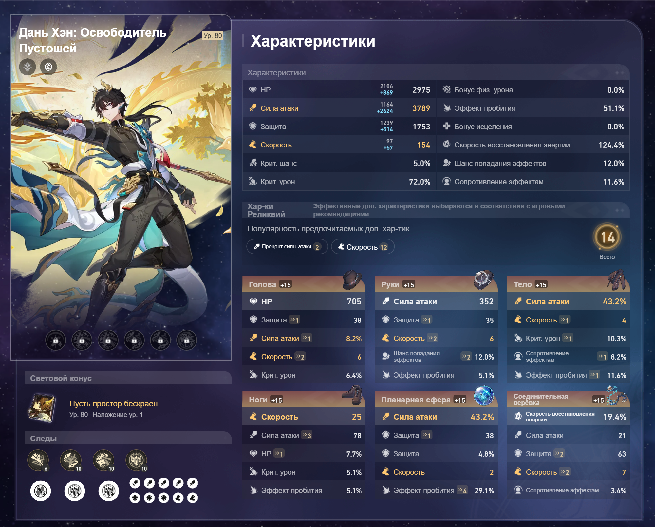Select the Тело +15 relic header

[568, 284]
